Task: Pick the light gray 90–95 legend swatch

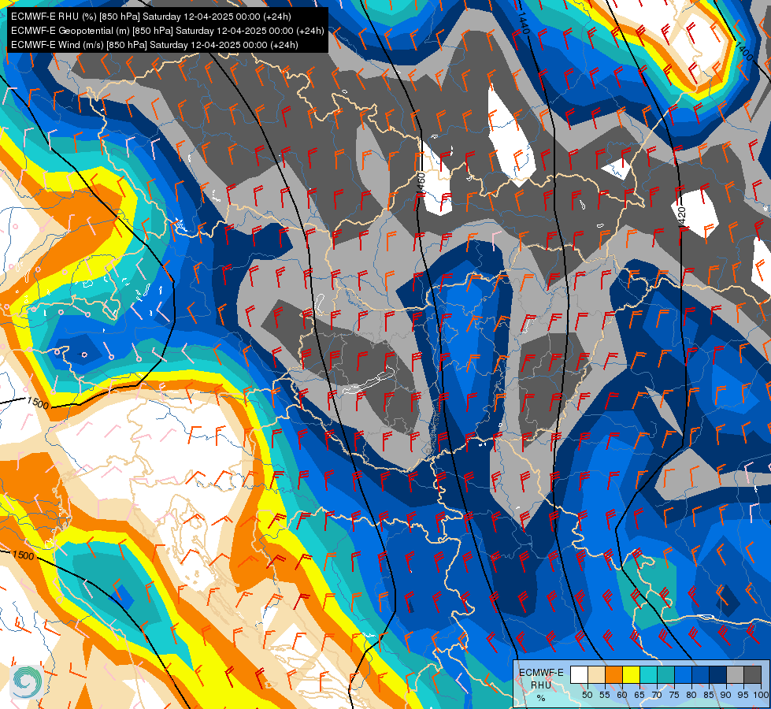Action: (735, 674)
